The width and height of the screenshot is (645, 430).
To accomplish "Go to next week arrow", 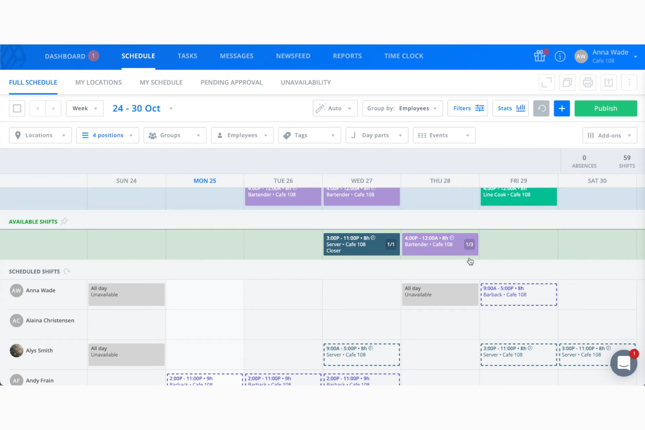I will (53, 108).
